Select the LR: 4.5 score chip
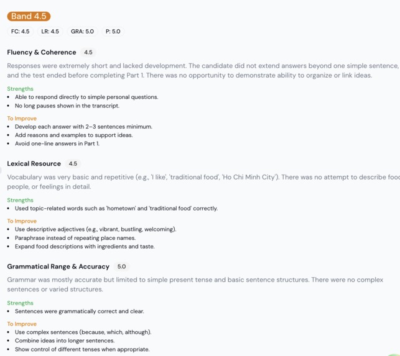Viewport: 400px width, 356px height. tap(50, 31)
